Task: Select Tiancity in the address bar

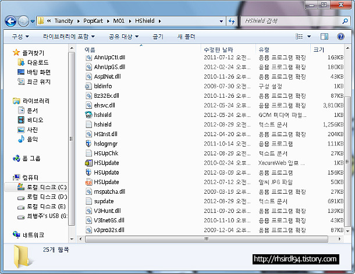Action: coord(63,21)
